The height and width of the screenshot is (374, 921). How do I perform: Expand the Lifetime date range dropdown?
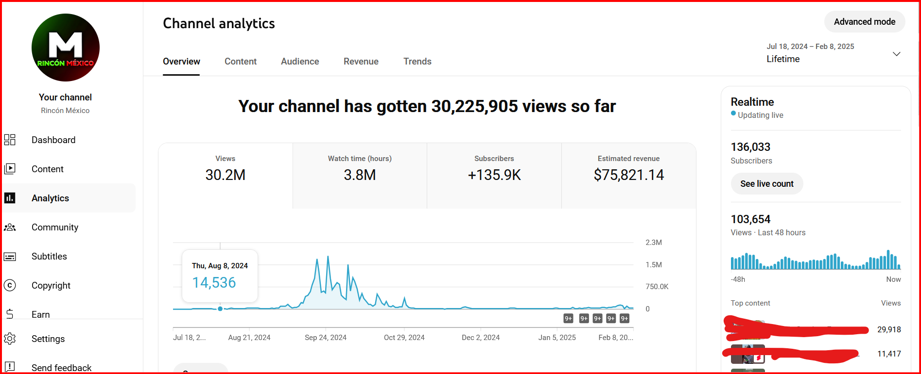point(896,54)
